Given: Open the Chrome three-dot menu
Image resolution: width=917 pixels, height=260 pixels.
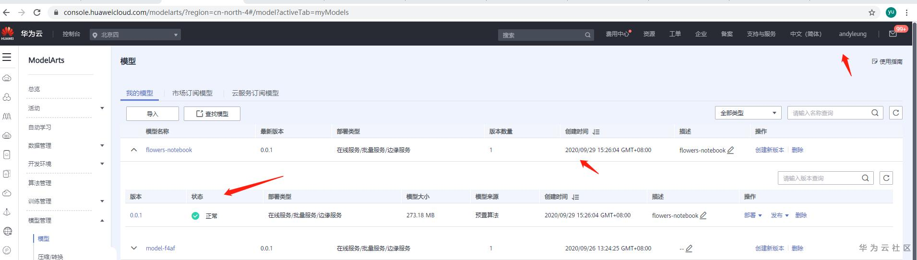Looking at the screenshot, I should pos(906,12).
